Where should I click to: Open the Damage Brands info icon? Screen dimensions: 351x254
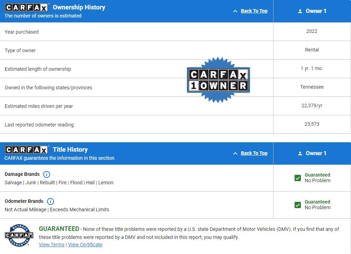(47, 174)
